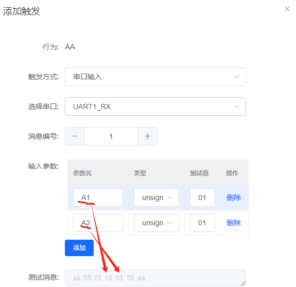Edit the parameter name field A1
Viewport: 296px width, 287px height.
coord(98,198)
